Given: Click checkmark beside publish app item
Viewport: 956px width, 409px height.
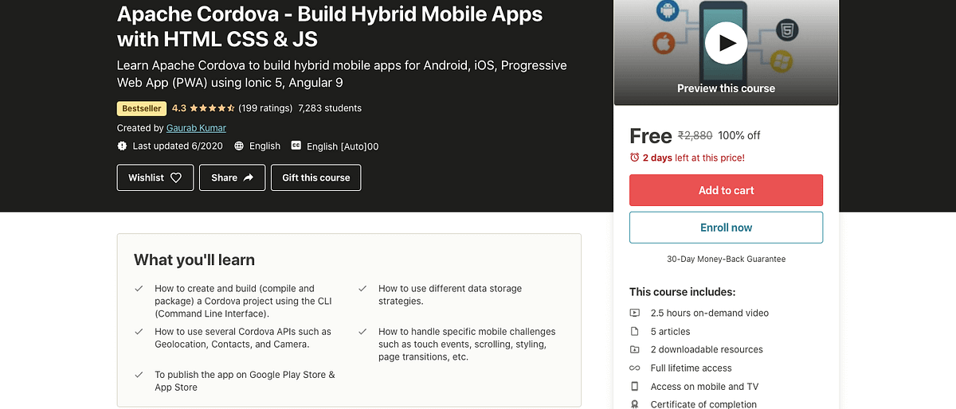Looking at the screenshot, I should tap(139, 374).
